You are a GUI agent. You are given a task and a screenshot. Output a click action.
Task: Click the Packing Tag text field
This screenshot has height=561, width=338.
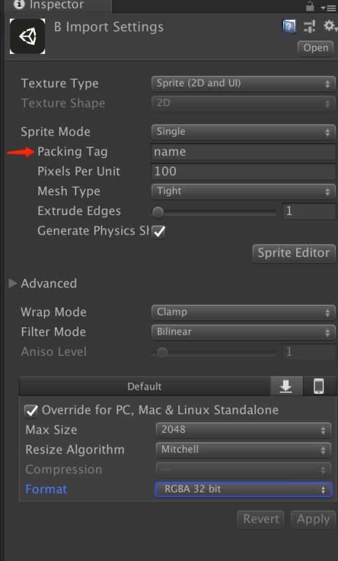coord(244,151)
